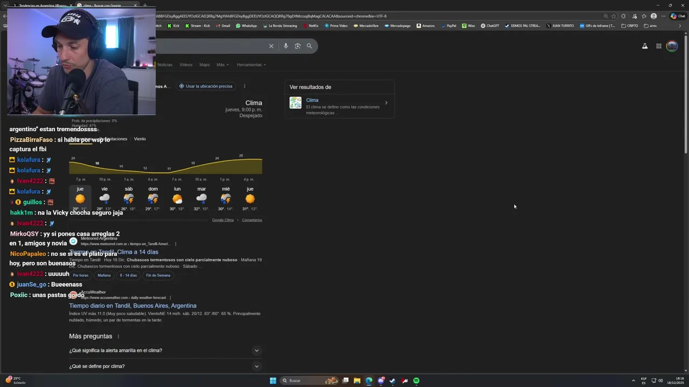Screen dimensions: 689x387
Task: Click the Comentarios link under forecast
Action: pos(252,220)
